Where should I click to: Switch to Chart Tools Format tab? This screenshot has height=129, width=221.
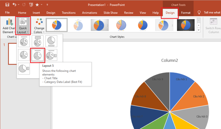(186, 13)
